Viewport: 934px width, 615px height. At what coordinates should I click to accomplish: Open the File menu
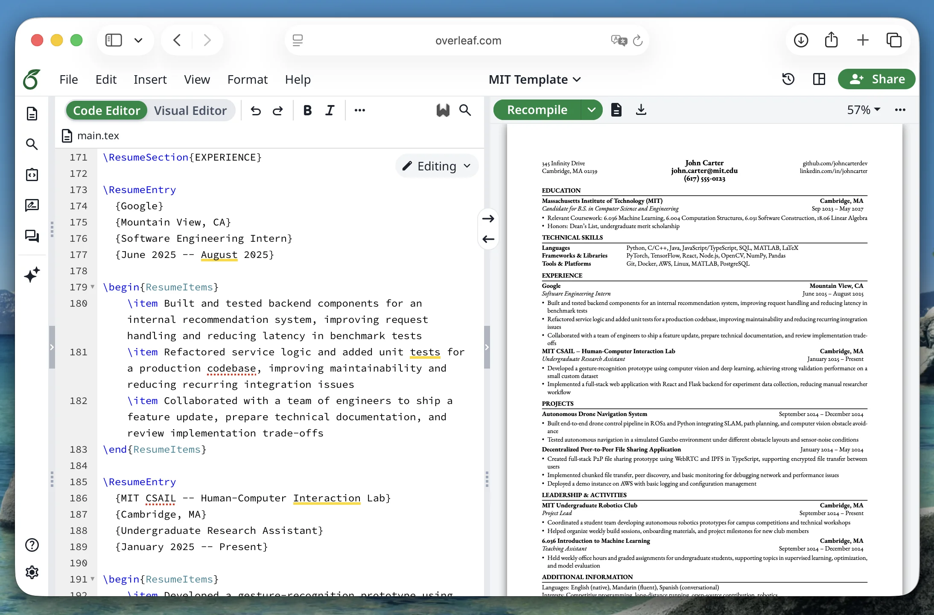click(x=68, y=79)
